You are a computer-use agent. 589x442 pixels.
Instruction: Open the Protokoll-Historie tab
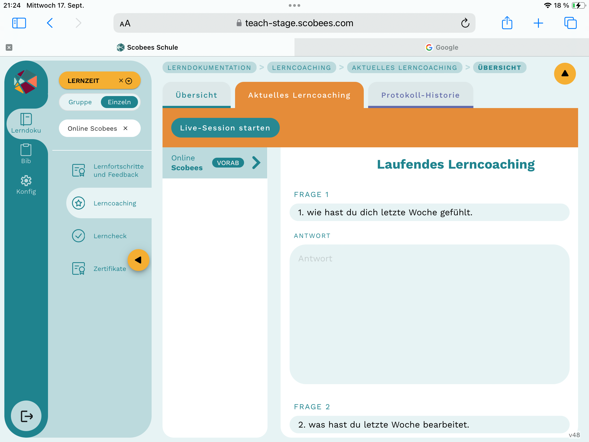coord(420,95)
